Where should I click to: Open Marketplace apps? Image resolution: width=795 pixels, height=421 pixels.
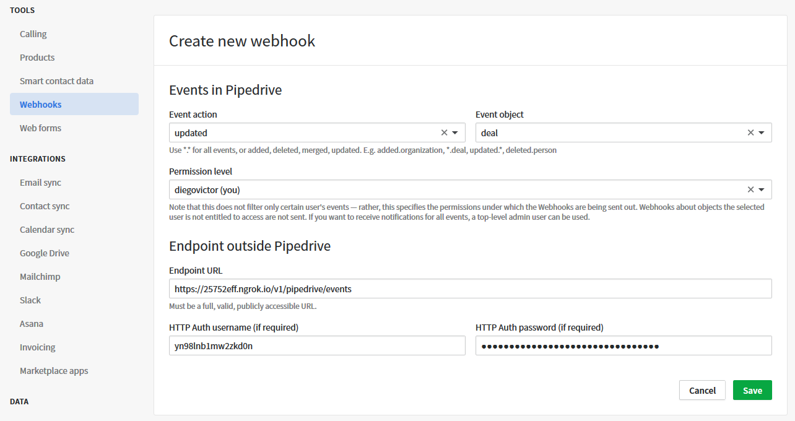coord(54,371)
